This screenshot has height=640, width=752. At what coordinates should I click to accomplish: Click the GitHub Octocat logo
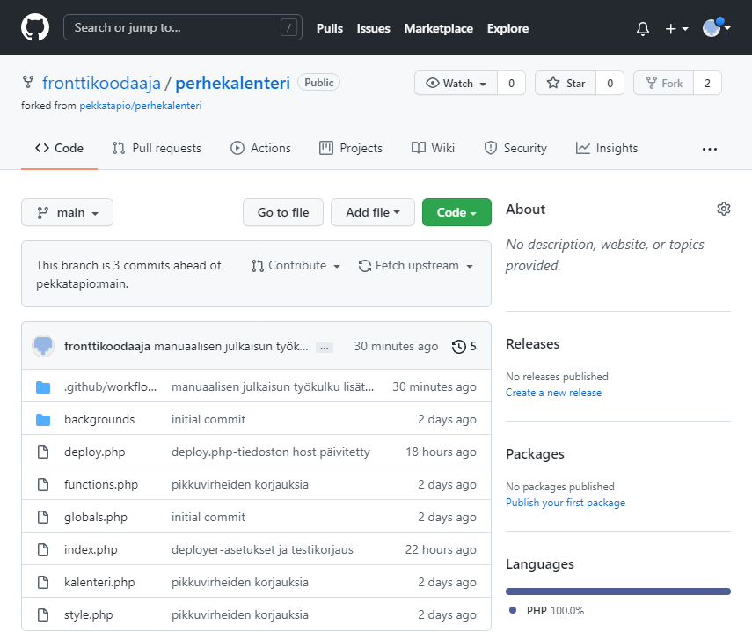35,27
